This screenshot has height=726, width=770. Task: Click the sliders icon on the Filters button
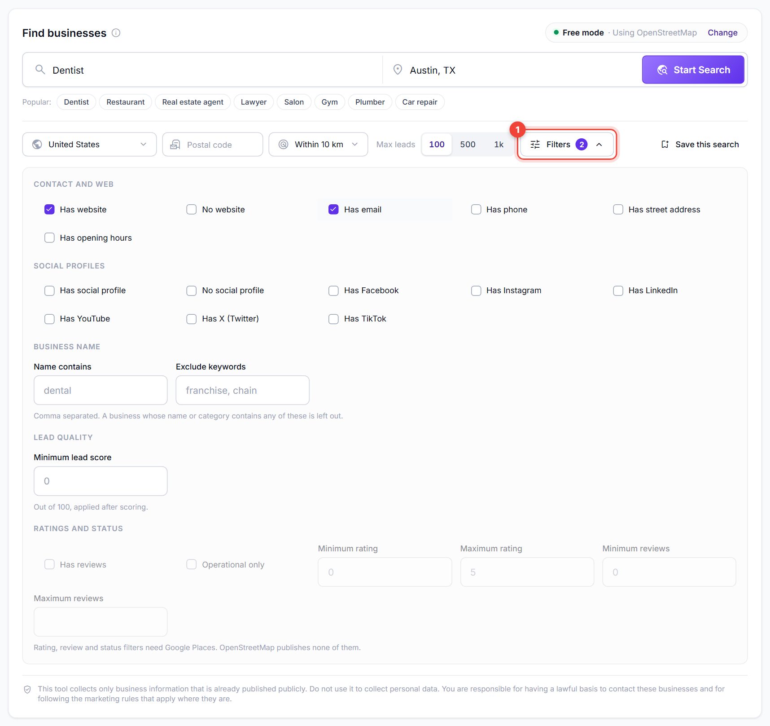535,145
